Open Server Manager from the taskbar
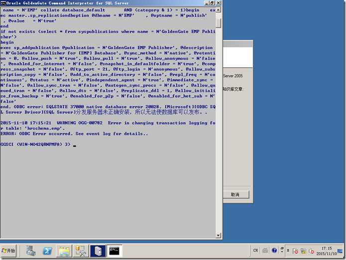 click(x=31, y=251)
